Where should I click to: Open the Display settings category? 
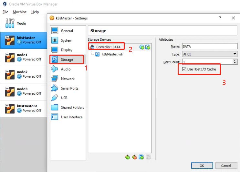coord(68,50)
